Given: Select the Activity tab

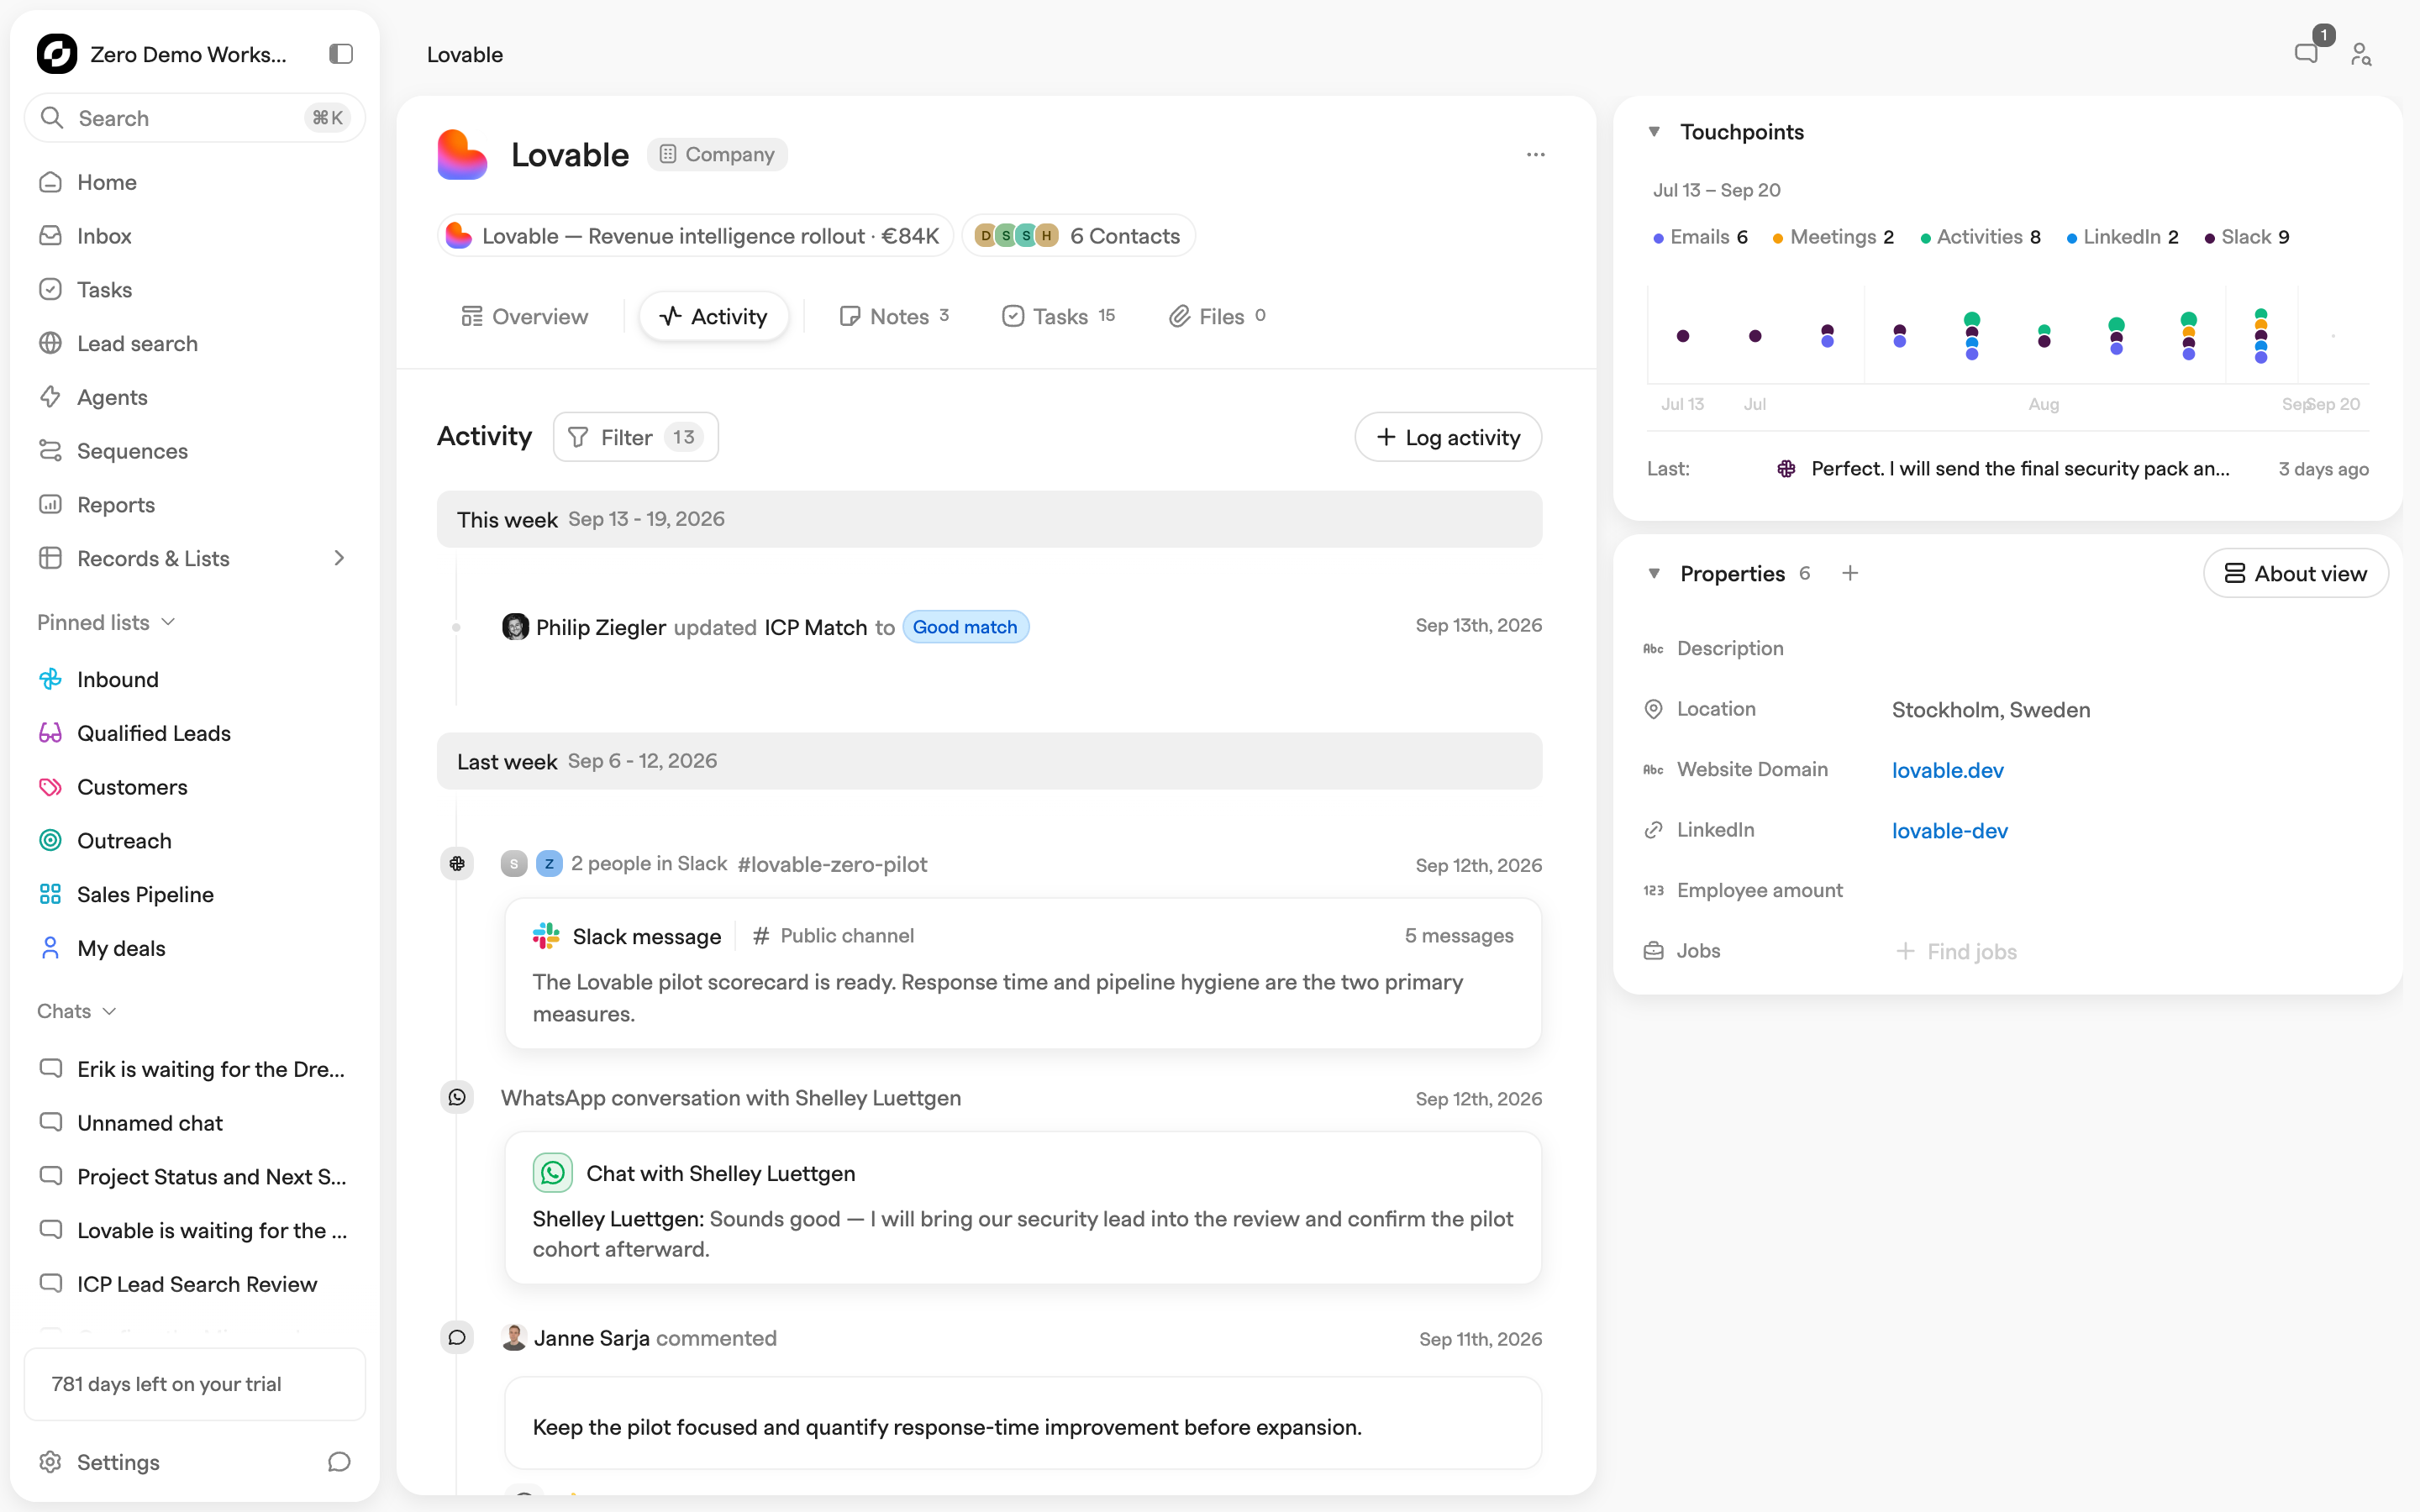Looking at the screenshot, I should click(714, 317).
